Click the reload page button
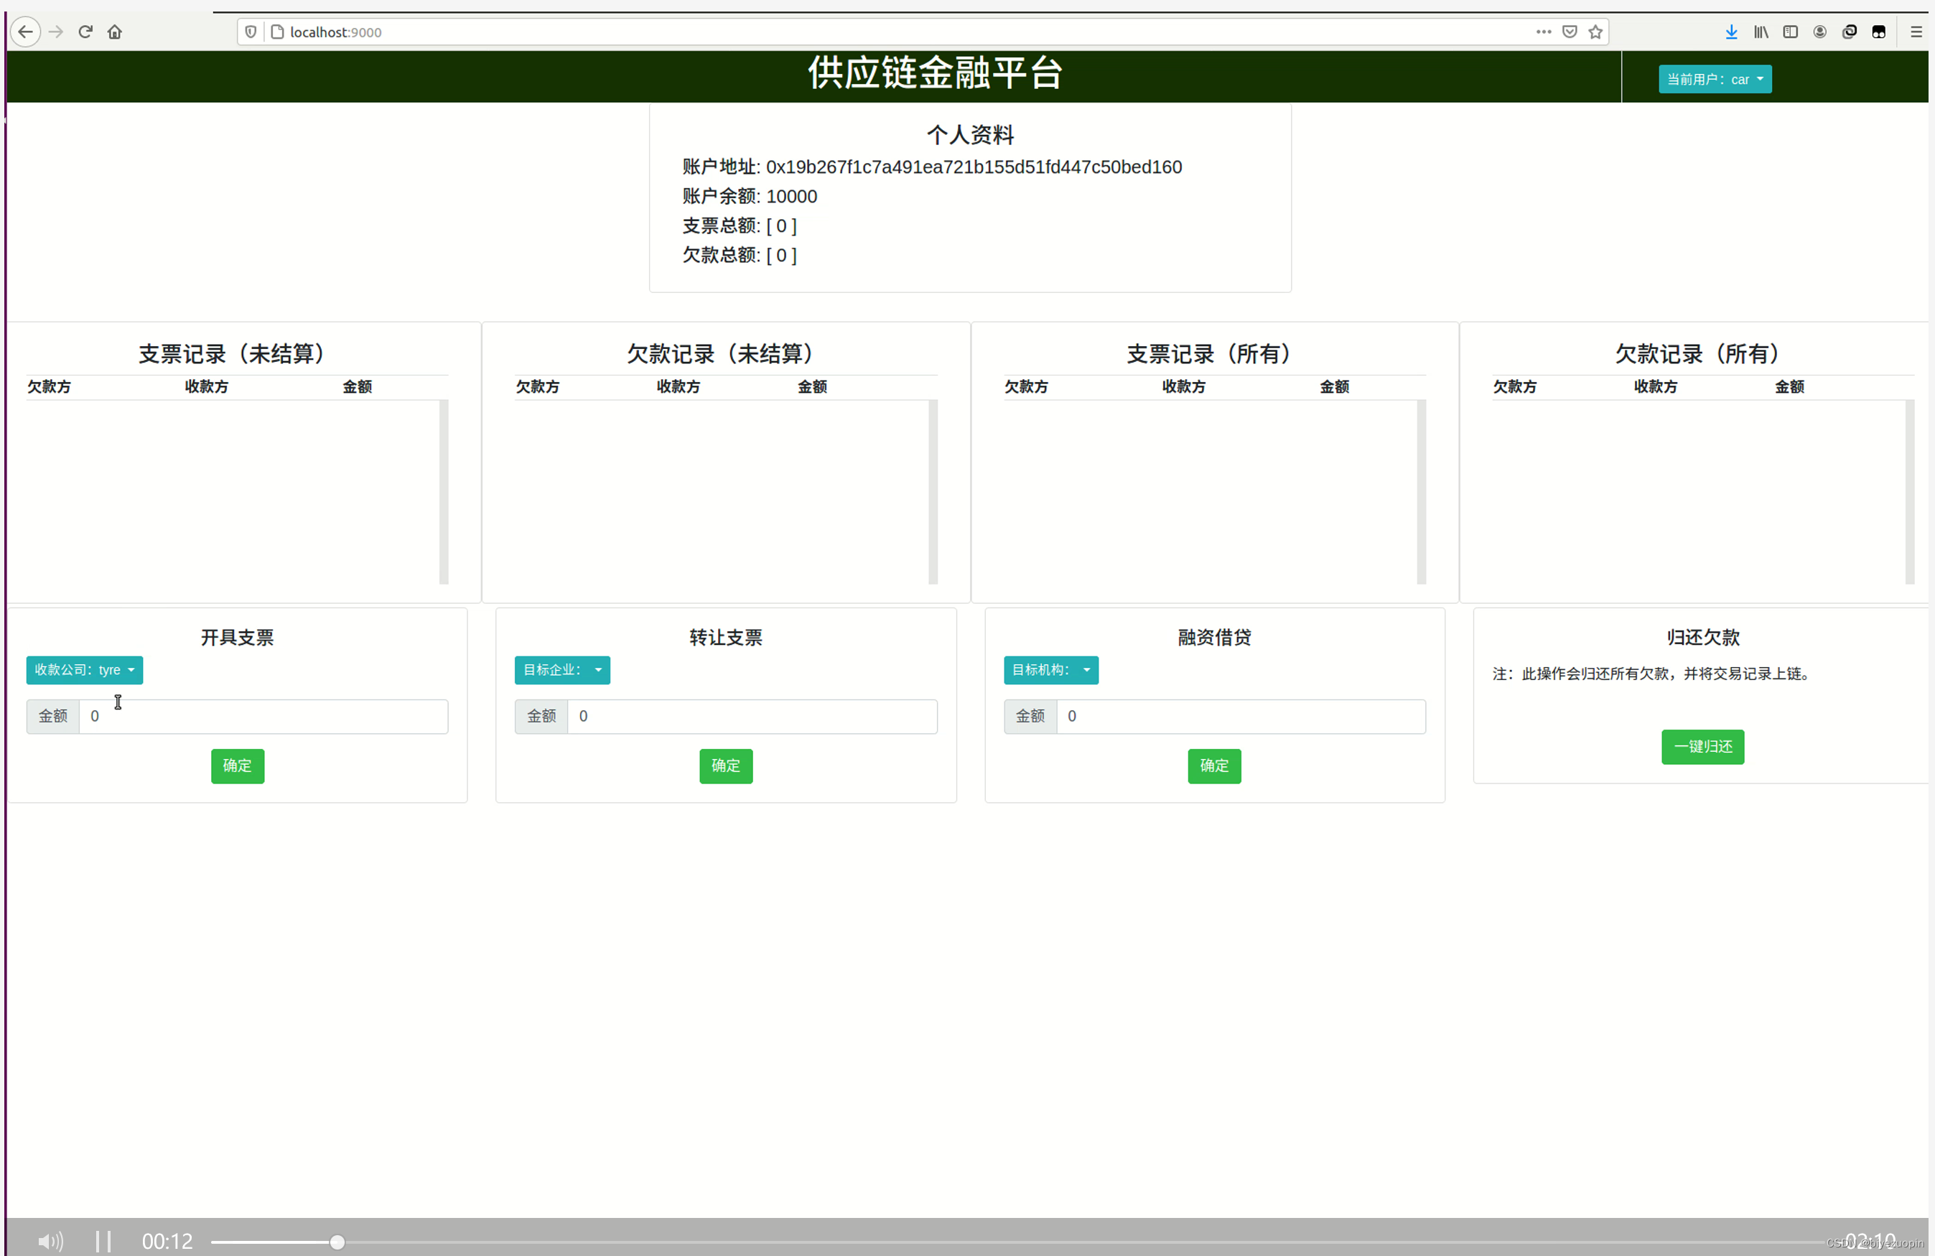Screen dimensions: 1935x1256 pos(85,32)
